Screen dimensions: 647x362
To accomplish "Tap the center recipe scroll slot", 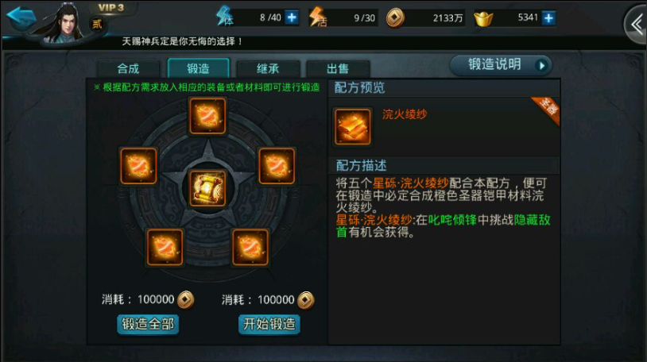I will [207, 188].
